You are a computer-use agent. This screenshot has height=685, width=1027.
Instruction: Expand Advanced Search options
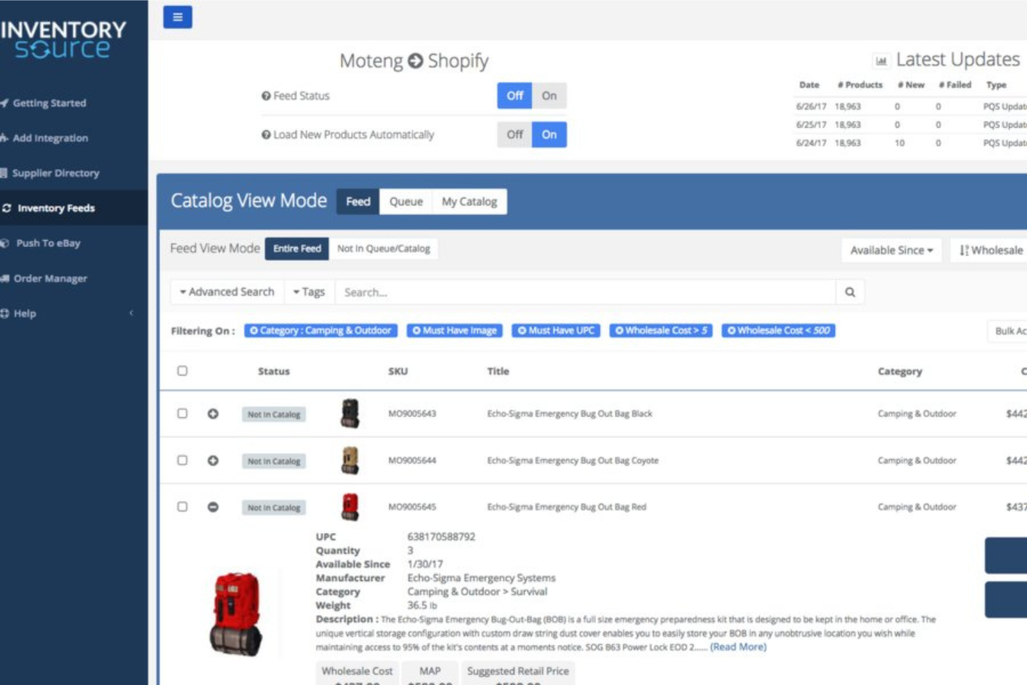point(227,292)
